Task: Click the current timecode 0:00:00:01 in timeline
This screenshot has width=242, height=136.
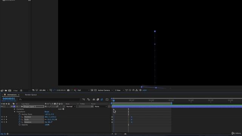Action: pyautogui.click(x=9, y=99)
